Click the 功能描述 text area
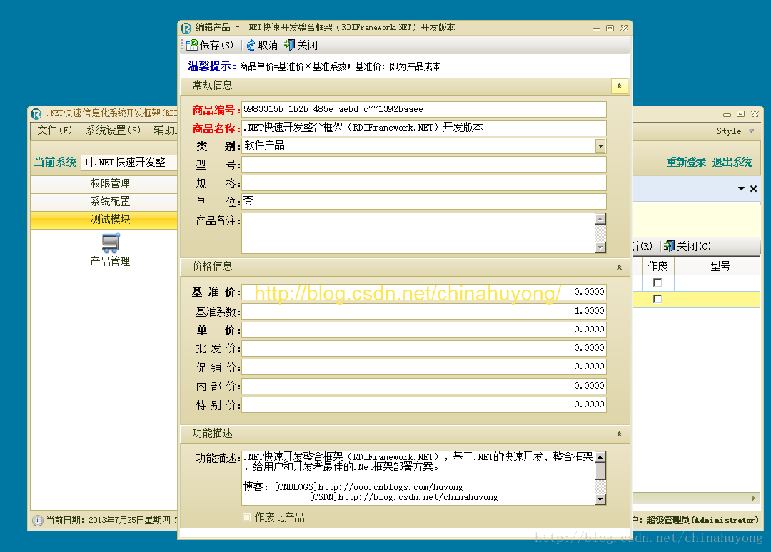Viewport: 771px width, 552px height. 418,478
